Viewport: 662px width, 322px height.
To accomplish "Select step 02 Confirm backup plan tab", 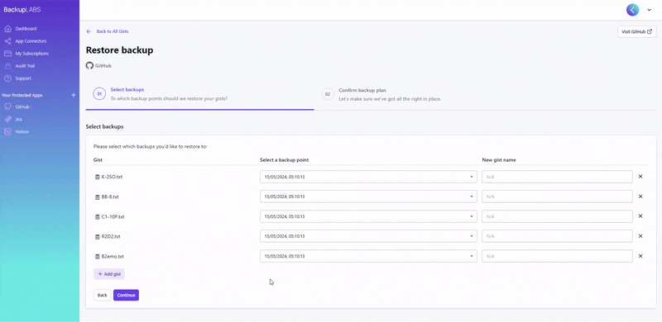I will [x=486, y=94].
